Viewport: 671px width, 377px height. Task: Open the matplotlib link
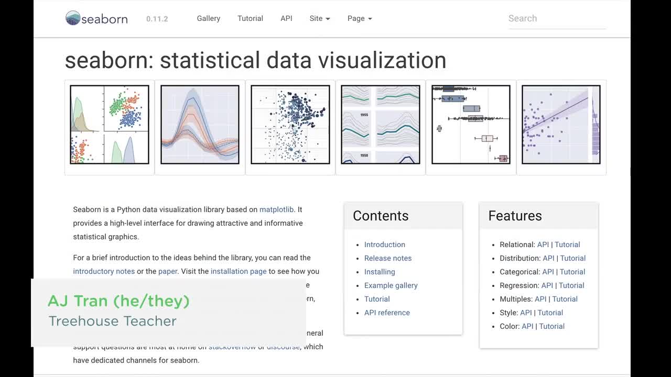point(276,209)
